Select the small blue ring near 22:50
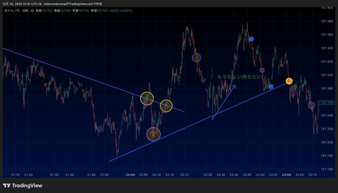 click(262, 70)
